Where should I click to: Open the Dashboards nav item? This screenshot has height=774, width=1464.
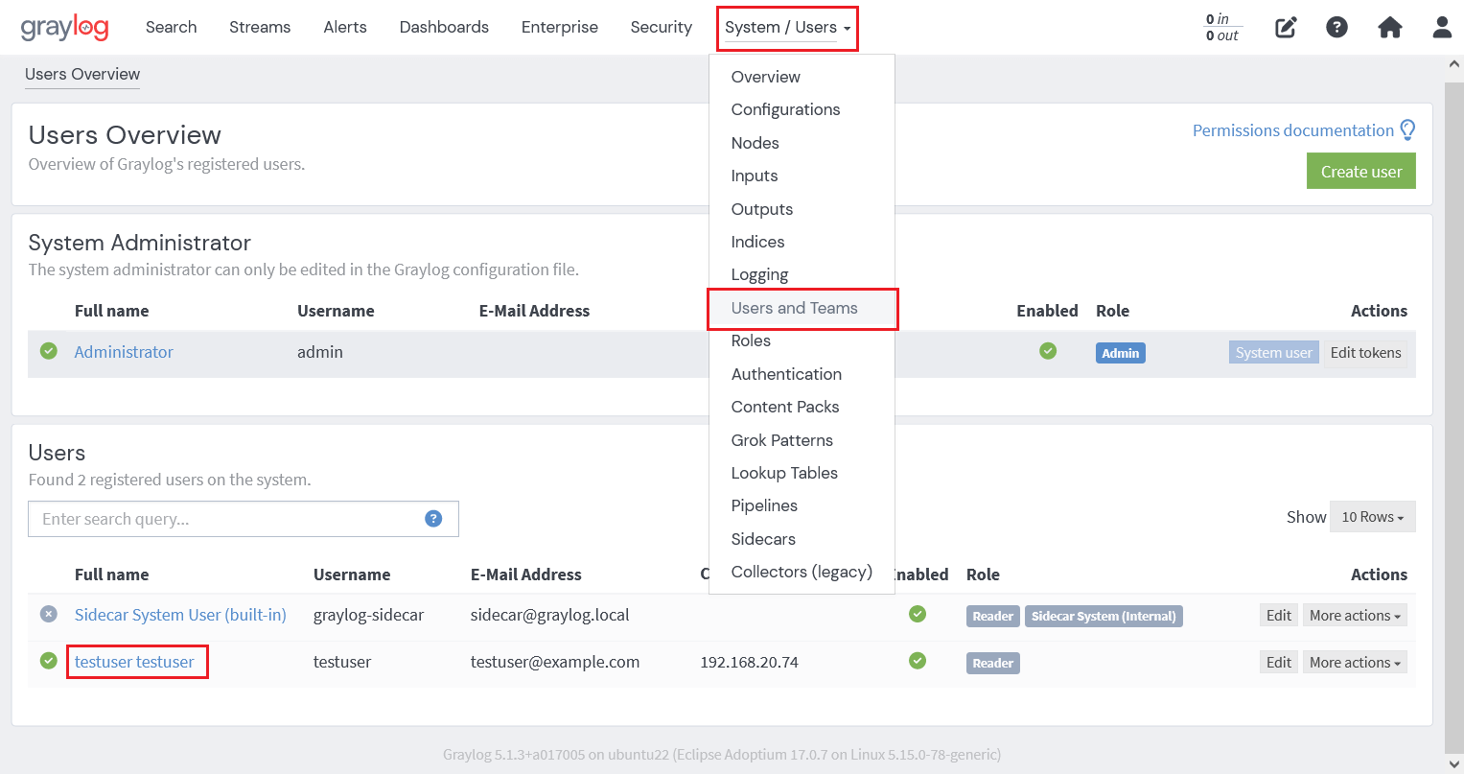(x=444, y=27)
